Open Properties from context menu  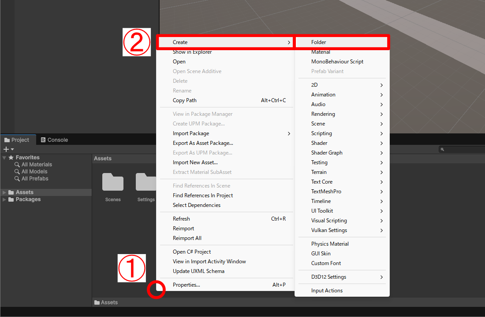(x=186, y=285)
